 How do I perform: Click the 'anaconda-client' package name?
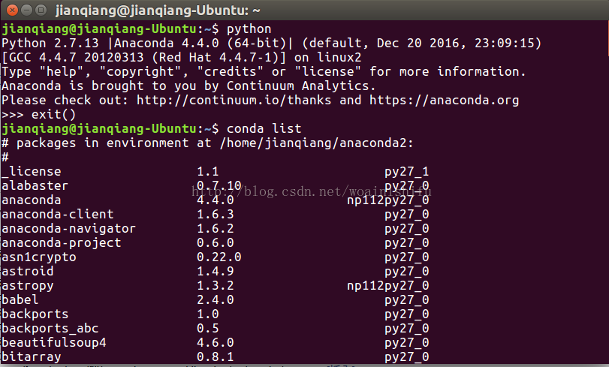click(58, 215)
